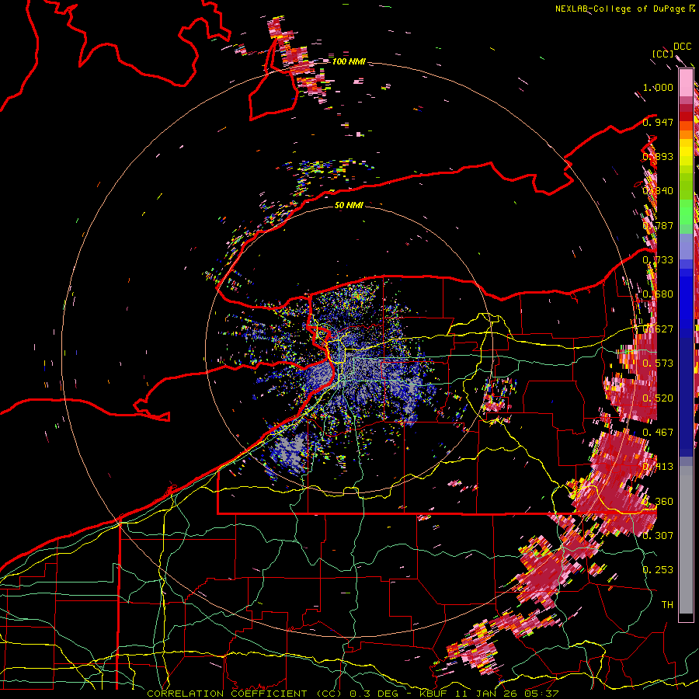Screen dimensions: 699x699
Task: Click the NEXLAB-College of DuPage label
Action: click(620, 9)
